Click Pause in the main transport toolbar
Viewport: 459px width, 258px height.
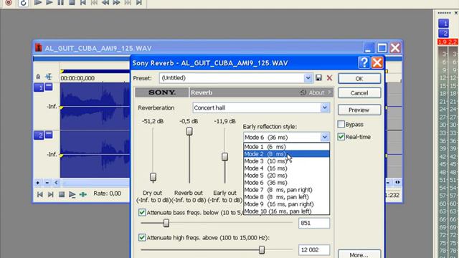coord(60,3)
